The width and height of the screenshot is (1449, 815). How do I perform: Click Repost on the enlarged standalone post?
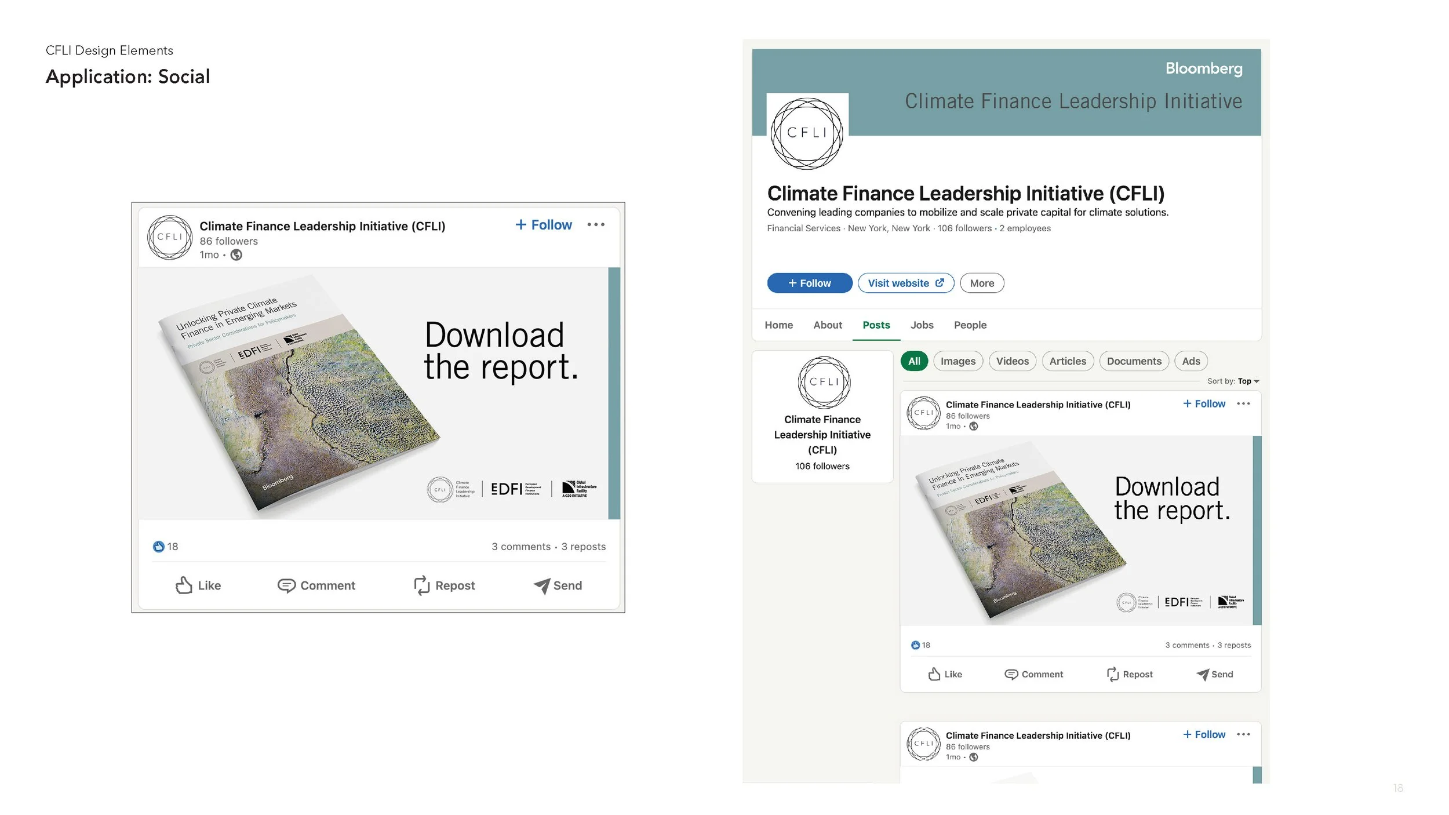(445, 585)
